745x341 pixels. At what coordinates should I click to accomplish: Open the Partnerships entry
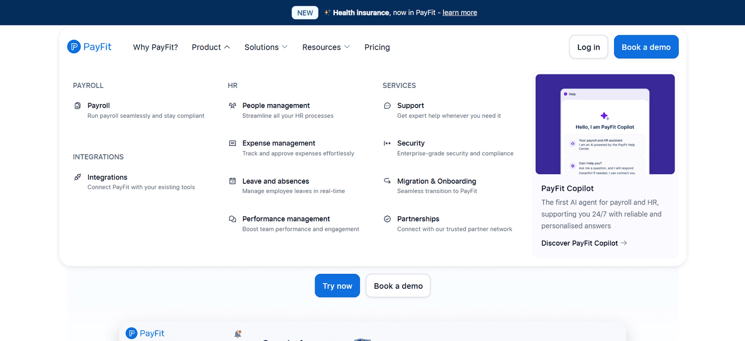pos(418,219)
